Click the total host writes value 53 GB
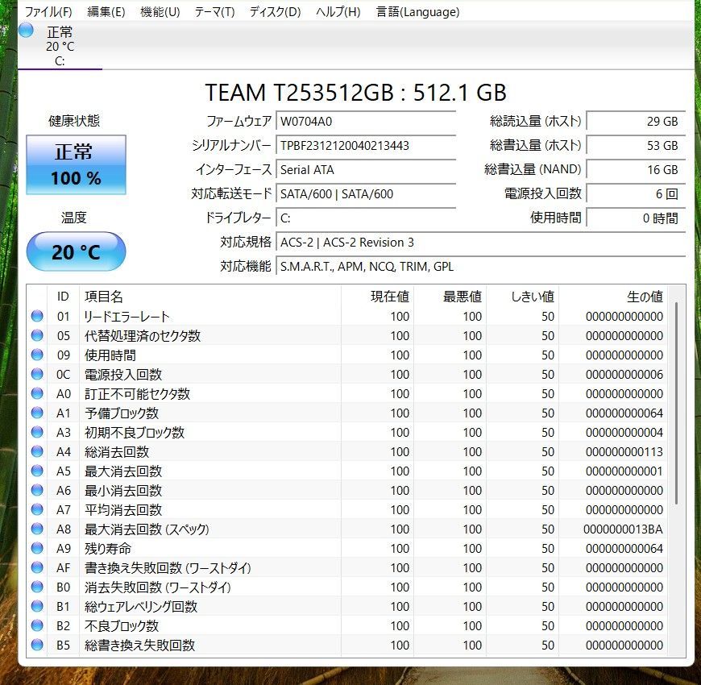701x685 pixels. (636, 146)
